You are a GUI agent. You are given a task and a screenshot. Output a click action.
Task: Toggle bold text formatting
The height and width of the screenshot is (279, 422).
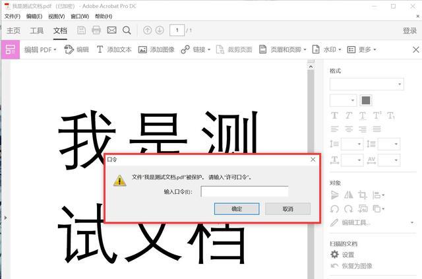pos(334,115)
